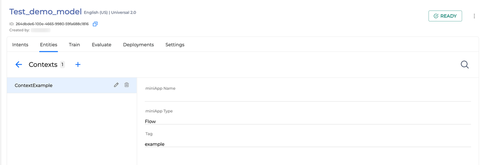Open the miniApp Type field showing Flow
Image resolution: width=484 pixels, height=165 pixels.
pyautogui.click(x=308, y=121)
